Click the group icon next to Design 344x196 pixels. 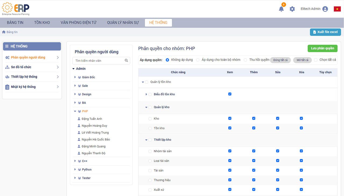79,94
